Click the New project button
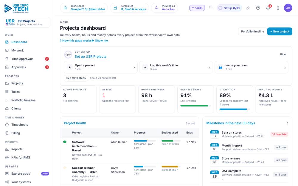 click(280, 32)
